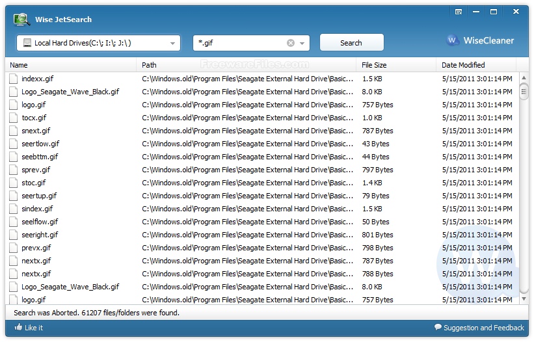The image size is (534, 342).
Task: Click the Like it link
Action: point(34,327)
